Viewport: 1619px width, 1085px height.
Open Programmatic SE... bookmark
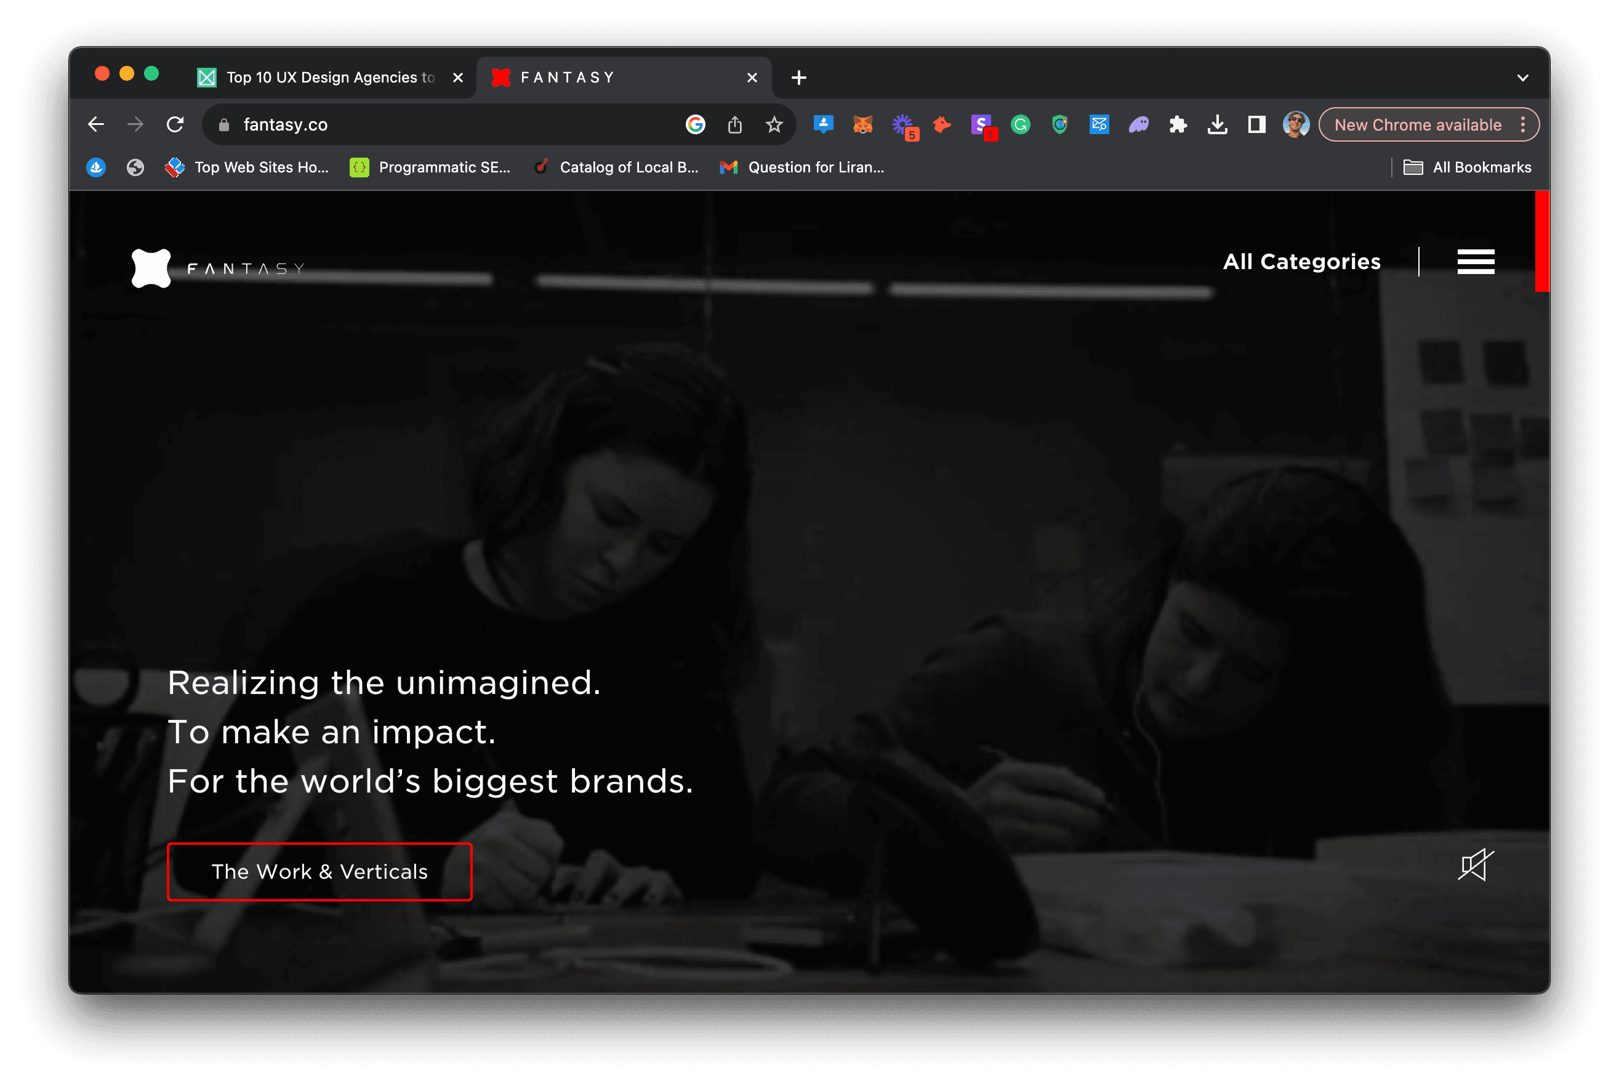430,167
